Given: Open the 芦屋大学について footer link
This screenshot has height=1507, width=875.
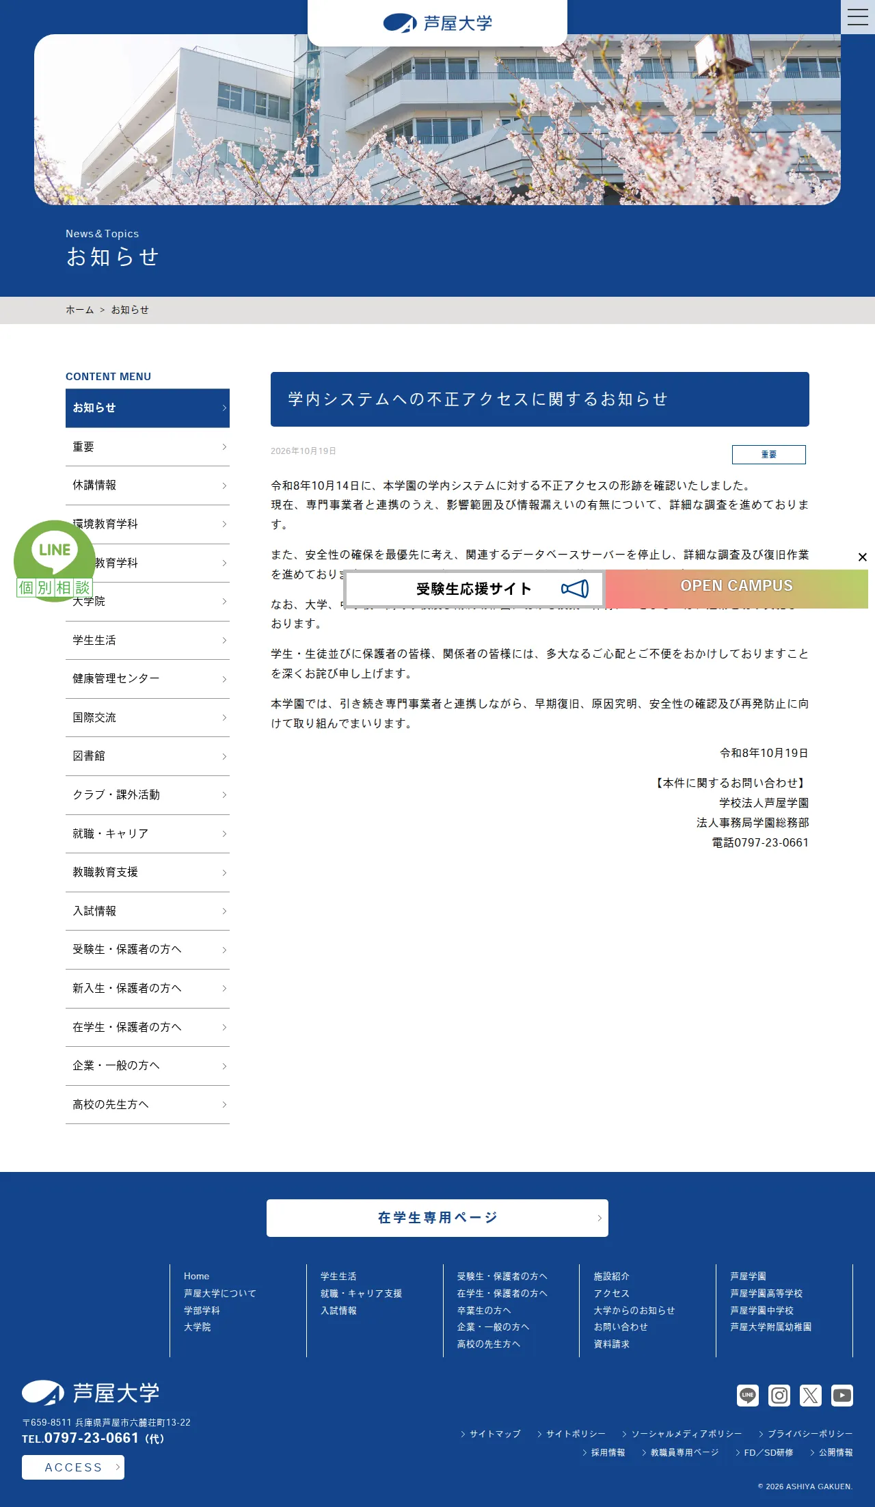Looking at the screenshot, I should [x=220, y=1294].
